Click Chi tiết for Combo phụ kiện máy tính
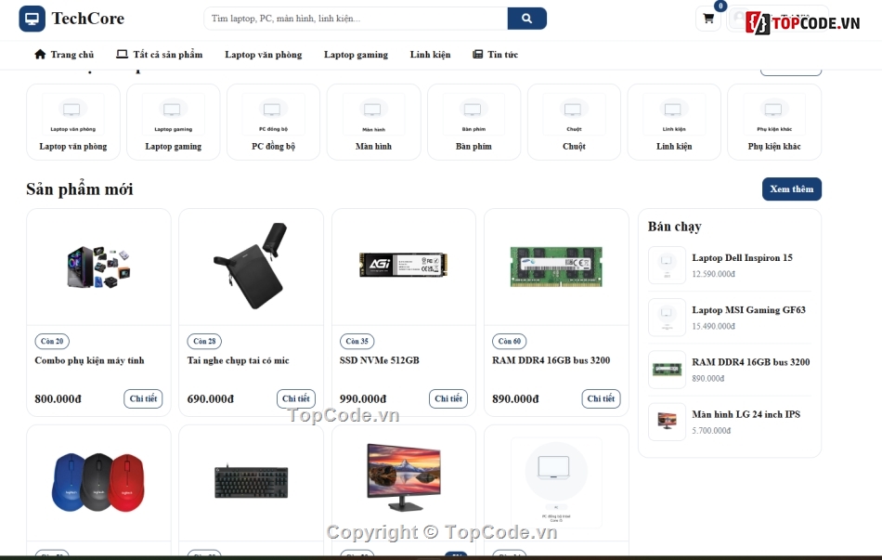 (x=143, y=398)
